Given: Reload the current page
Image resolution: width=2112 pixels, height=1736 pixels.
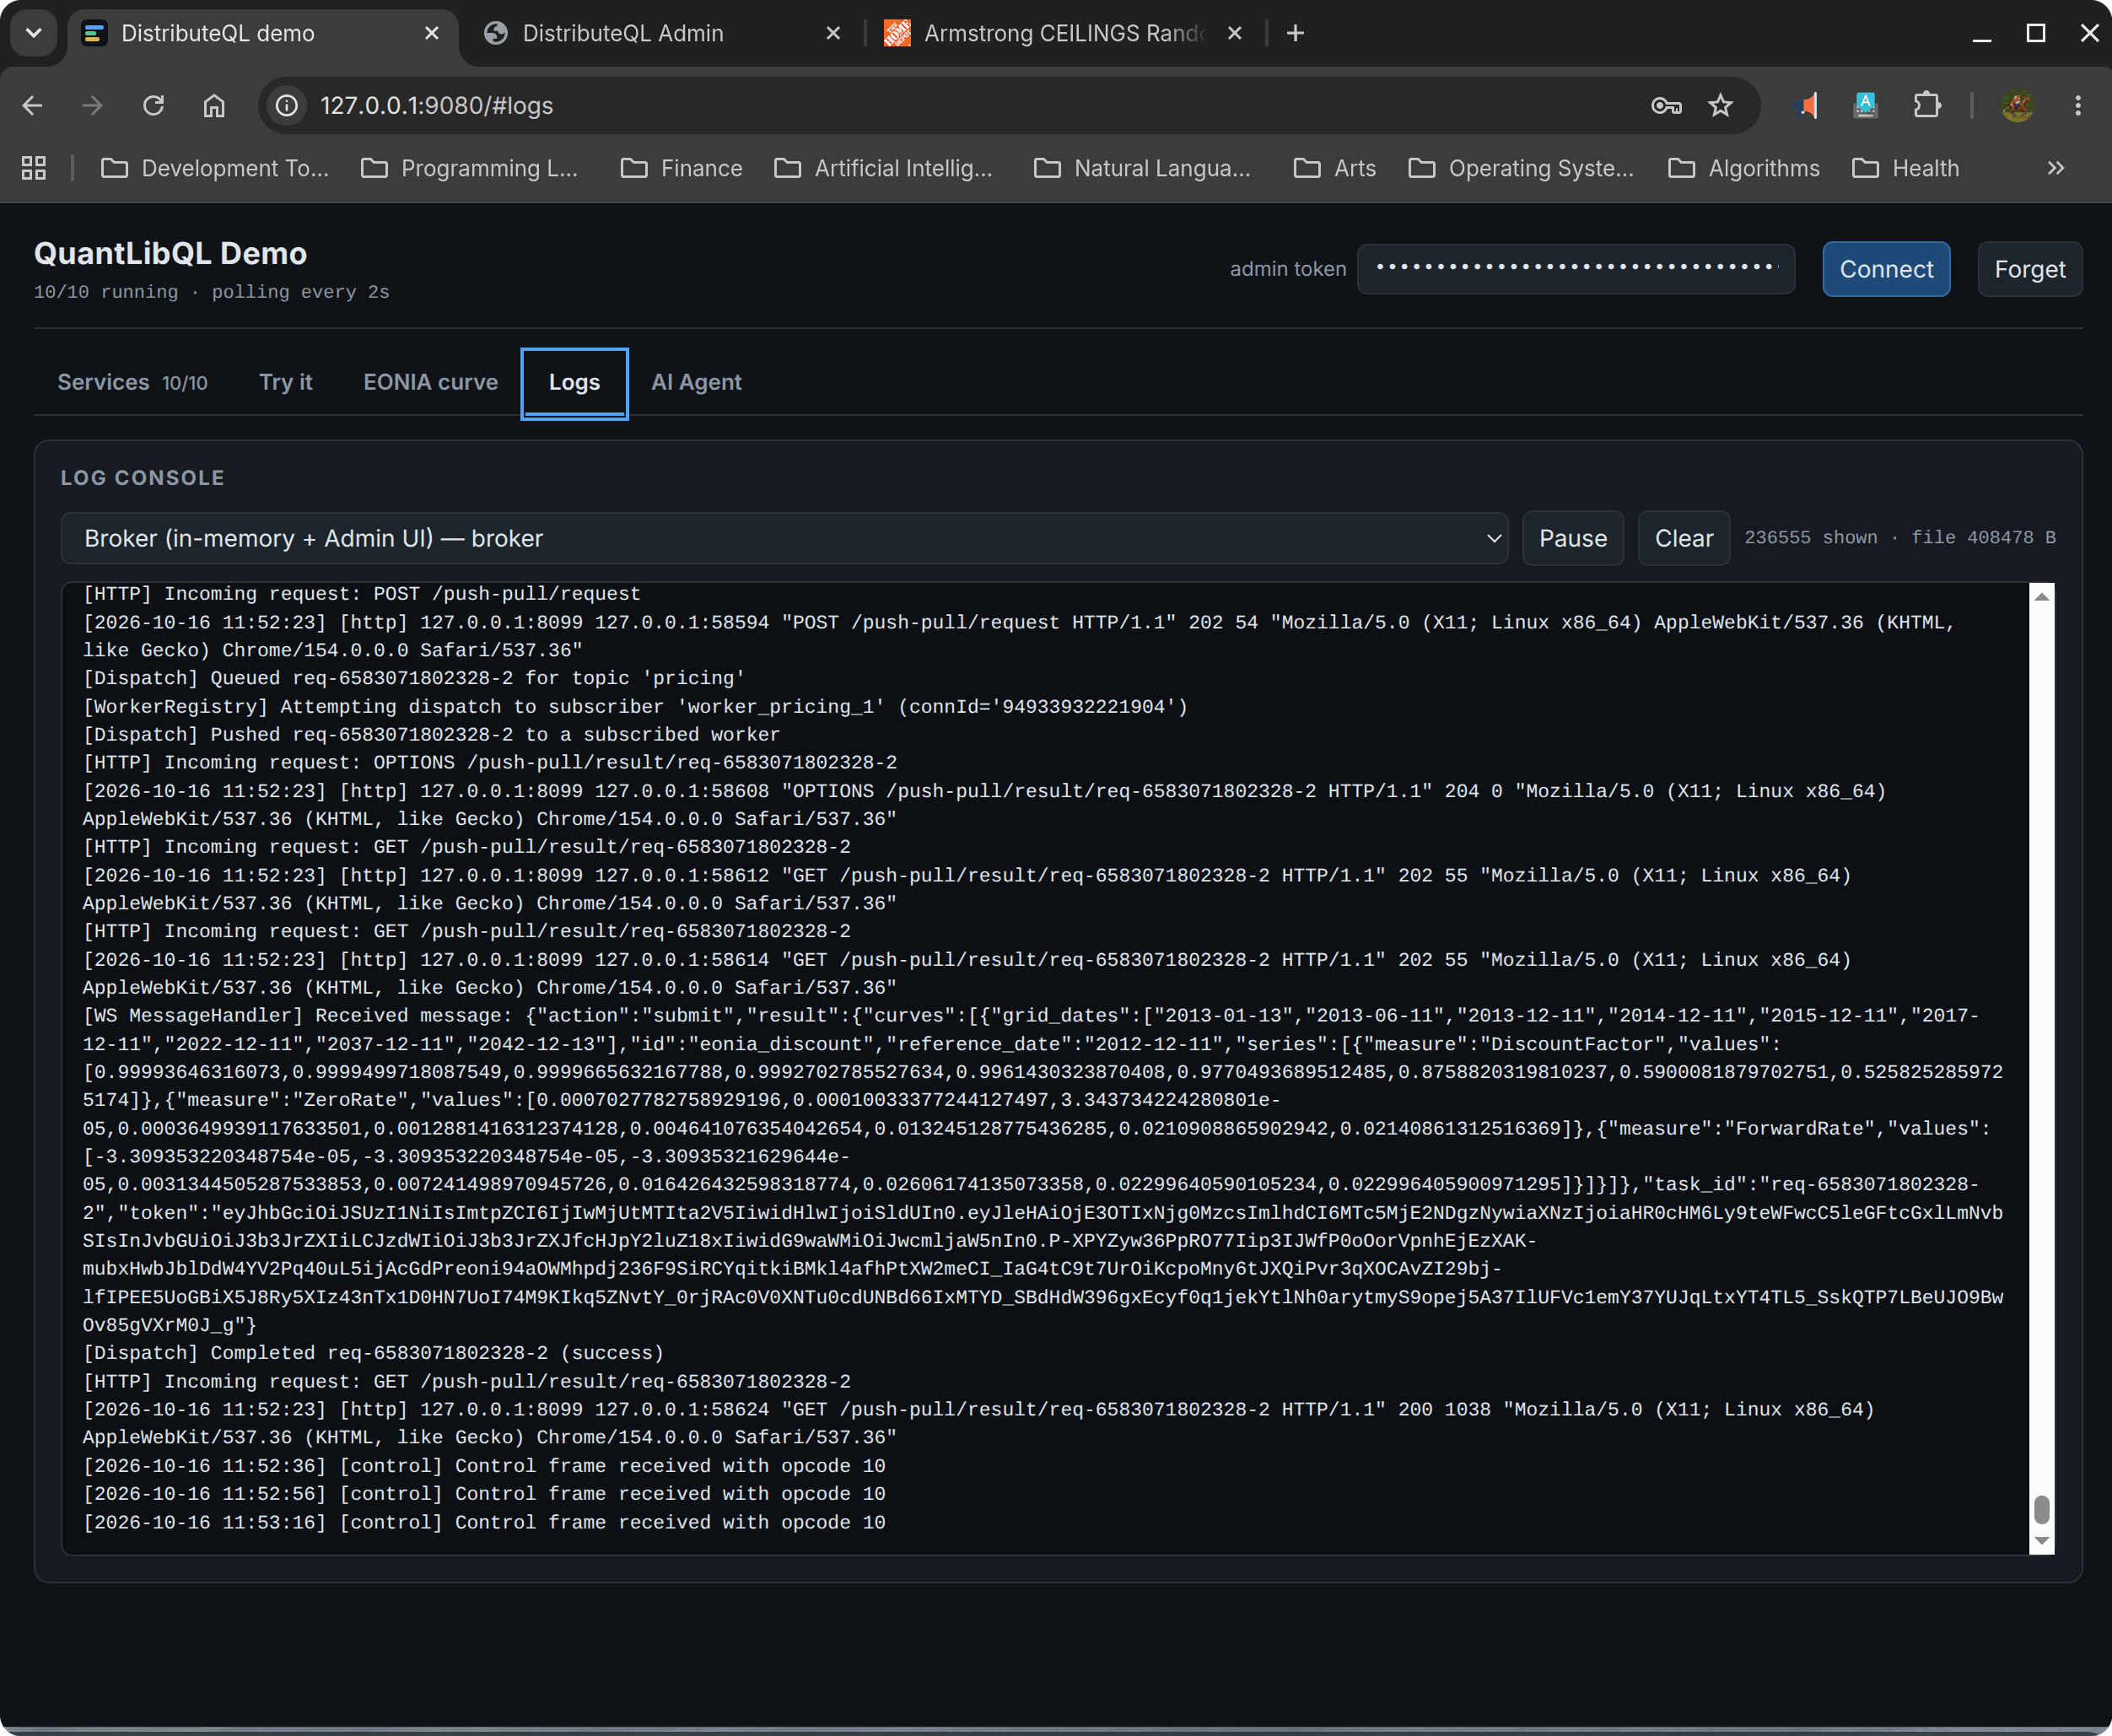Looking at the screenshot, I should [153, 105].
